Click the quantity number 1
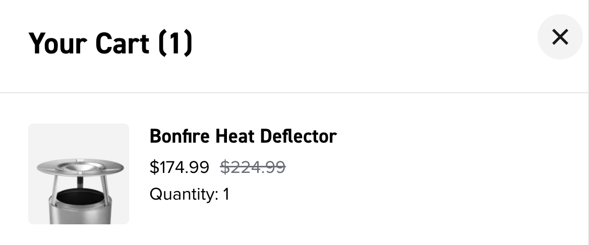 pyautogui.click(x=226, y=194)
